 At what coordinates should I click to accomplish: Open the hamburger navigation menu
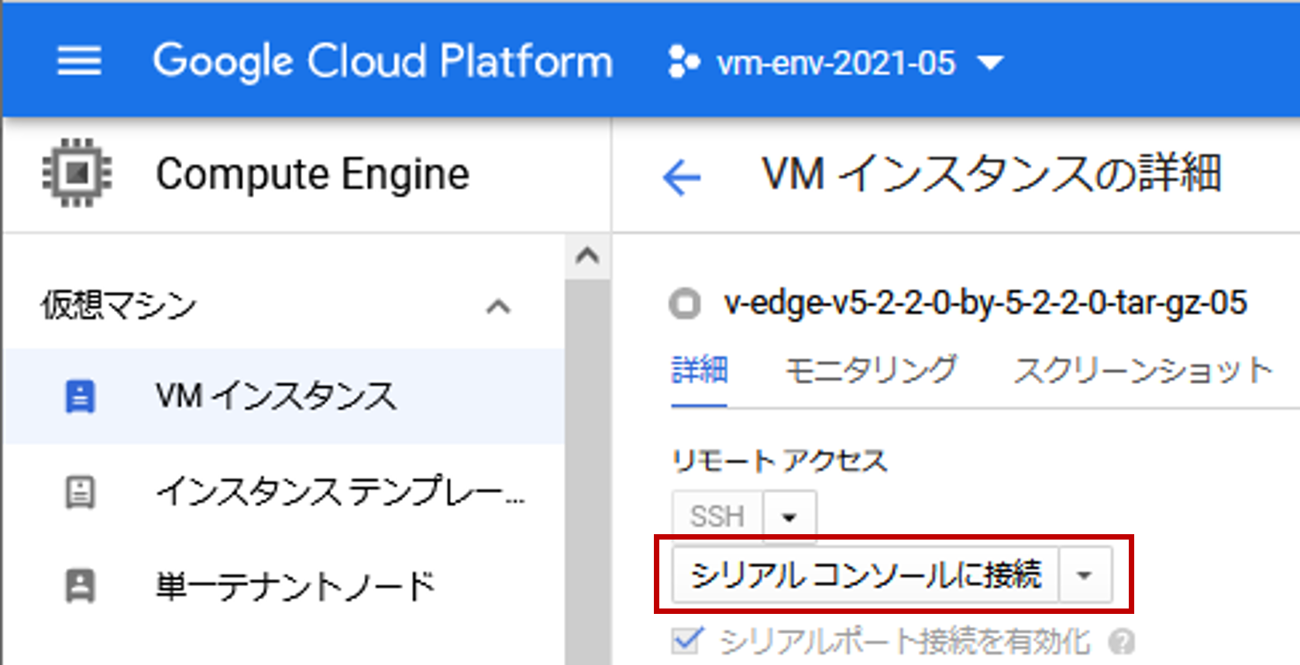pos(79,60)
